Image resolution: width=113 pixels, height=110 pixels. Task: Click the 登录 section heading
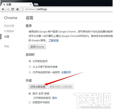[x=29, y=26]
